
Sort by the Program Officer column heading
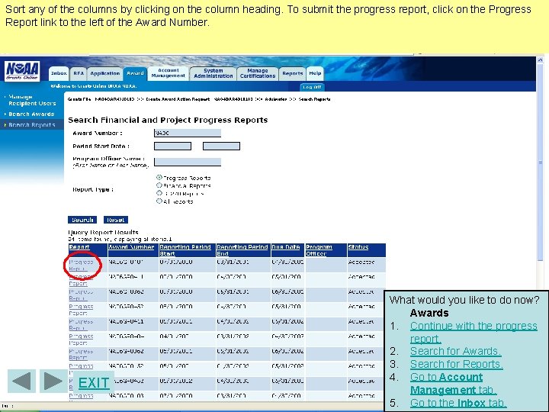pyautogui.click(x=319, y=250)
